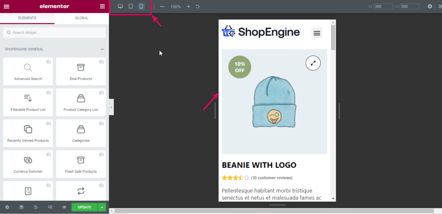Open save options arrow next to UPDATE
442x214 pixels.
pyautogui.click(x=102, y=207)
